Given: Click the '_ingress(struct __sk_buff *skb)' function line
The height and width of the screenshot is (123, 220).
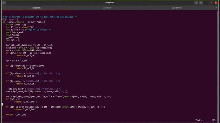Looking at the screenshot, I should (x=23, y=22).
